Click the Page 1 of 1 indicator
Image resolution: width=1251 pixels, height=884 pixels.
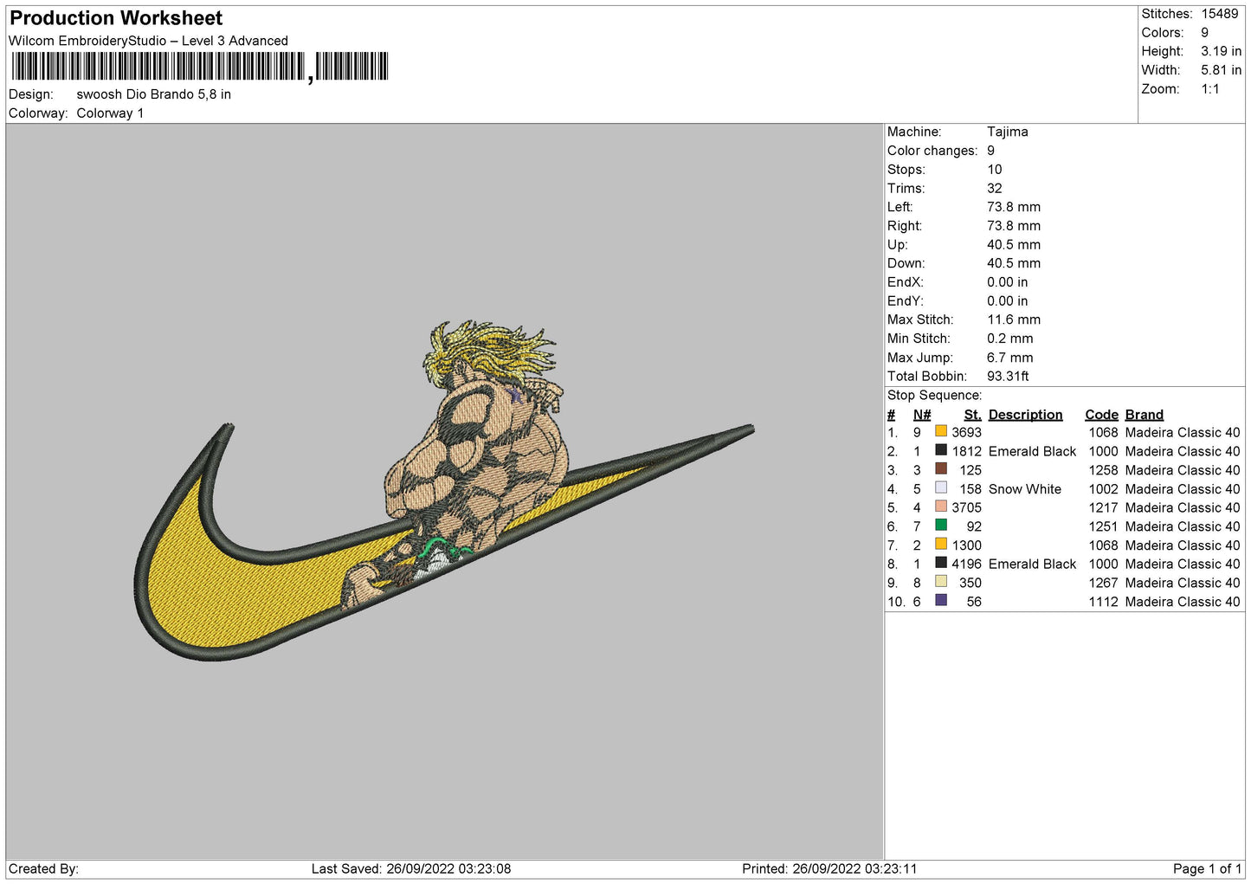point(1207,868)
